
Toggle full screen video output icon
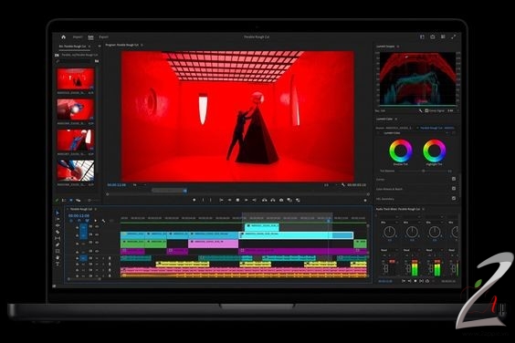point(454,37)
